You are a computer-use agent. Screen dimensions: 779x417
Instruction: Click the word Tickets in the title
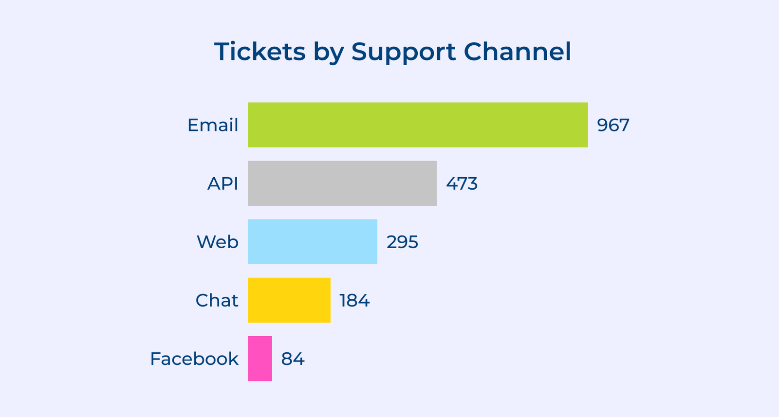click(260, 52)
